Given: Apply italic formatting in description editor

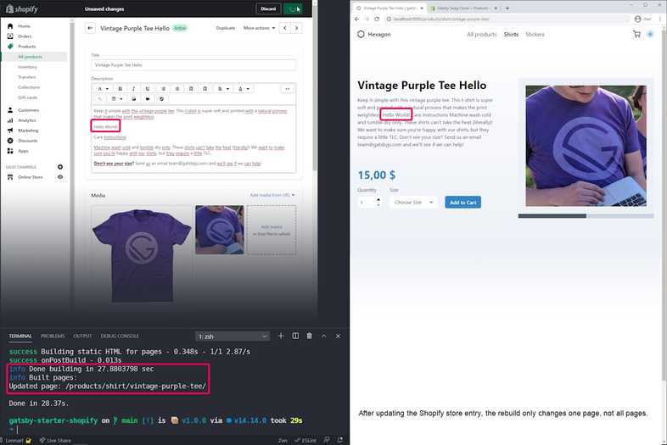Looking at the screenshot, I should (133, 88).
